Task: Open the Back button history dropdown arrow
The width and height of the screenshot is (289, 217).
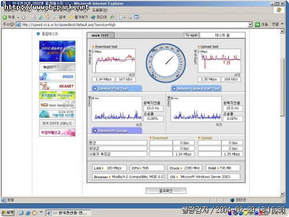Action: coord(18,17)
